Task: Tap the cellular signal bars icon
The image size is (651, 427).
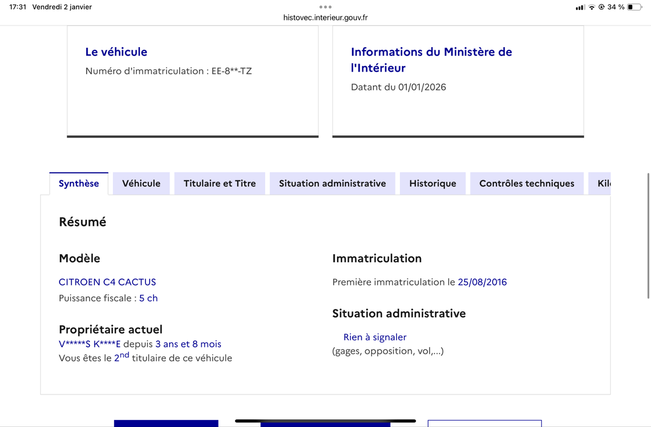Action: pyautogui.click(x=579, y=7)
